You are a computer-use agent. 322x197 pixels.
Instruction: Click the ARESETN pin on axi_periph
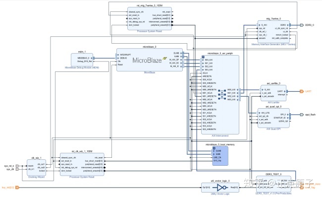207,76
